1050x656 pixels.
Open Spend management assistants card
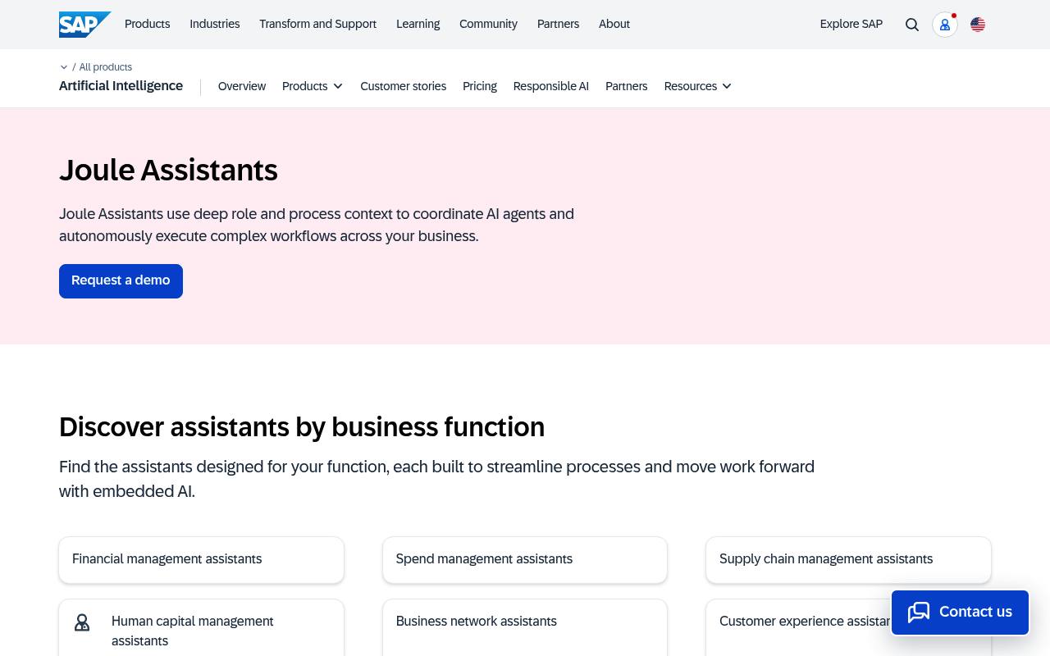pyautogui.click(x=525, y=560)
